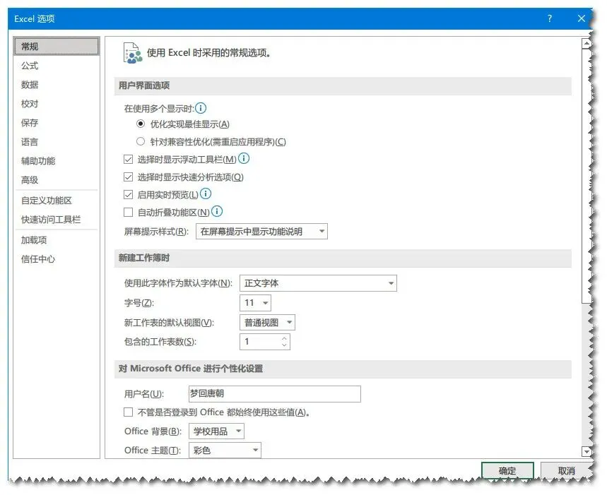Open 快速访问工具栏 category in sidebar
Viewport: 607px width, 495px height.
point(57,220)
